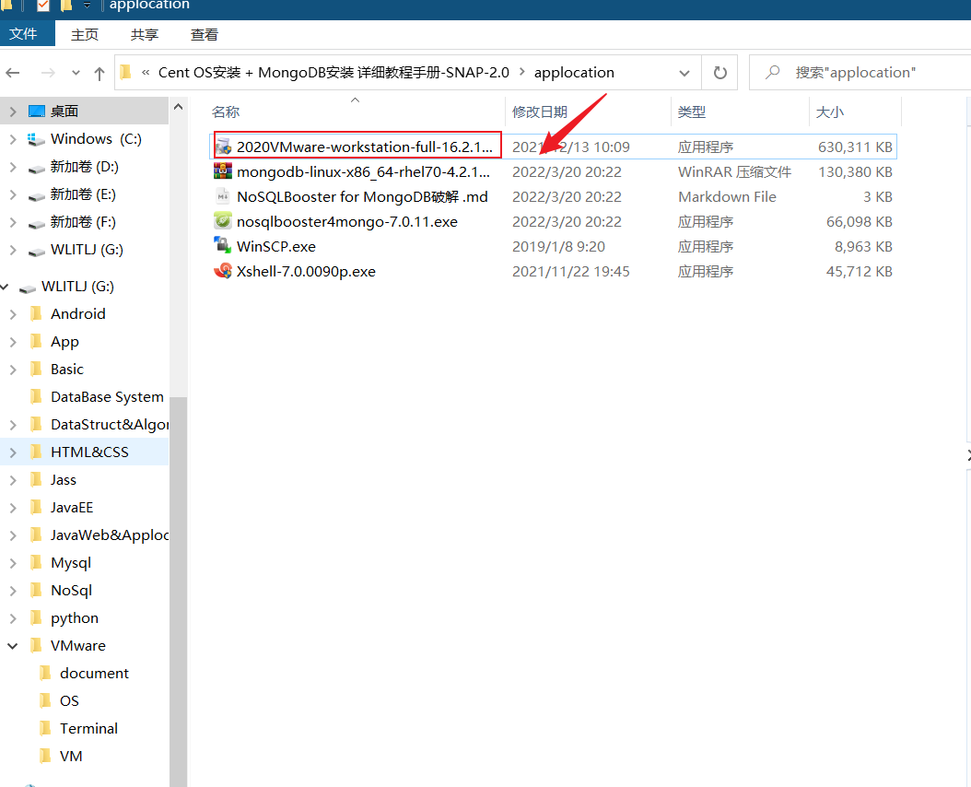
Task: Click the Markdown File type cell
Action: click(727, 197)
